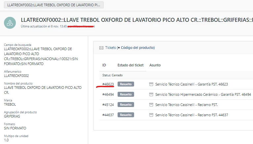Screen dimensions: 253x144
Task: Click the Marca value TREBOL
Action: pyautogui.click(x=10, y=104)
